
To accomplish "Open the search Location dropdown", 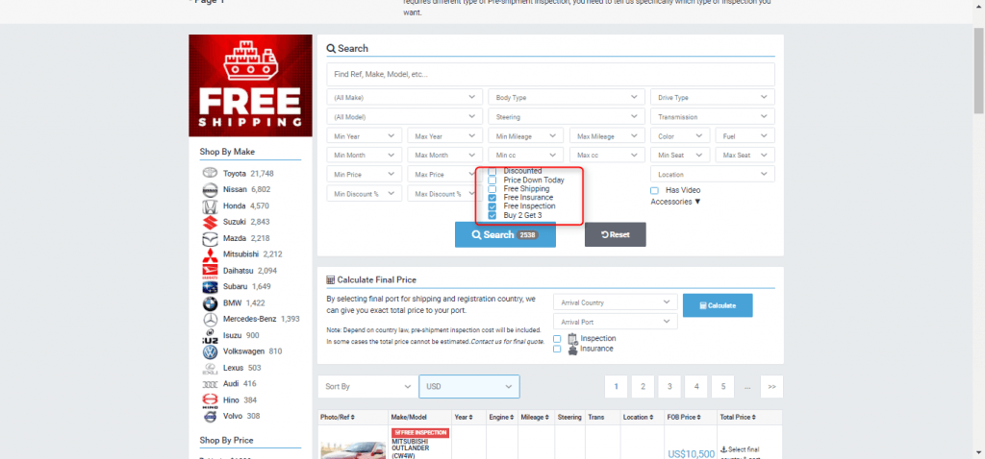I will (713, 175).
